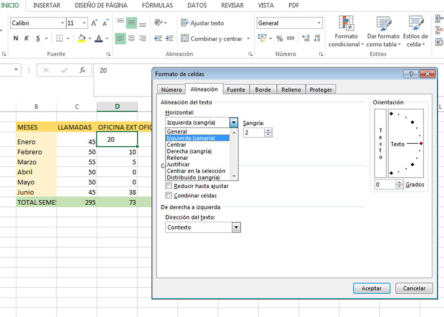This screenshot has width=444, height=317.
Task: Open Estilos de celda gallery
Action: (x=415, y=32)
